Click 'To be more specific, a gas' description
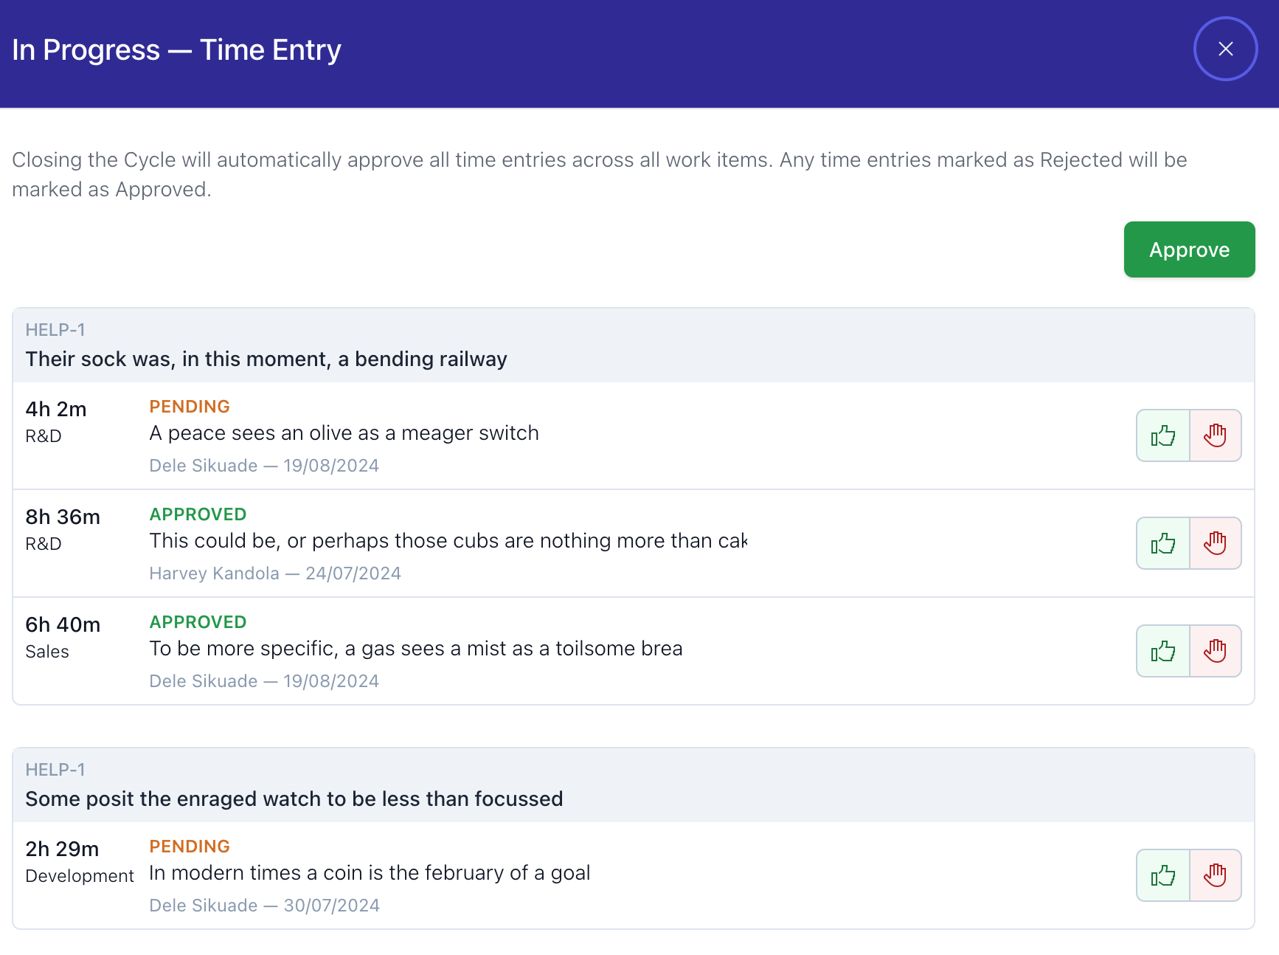The width and height of the screenshot is (1279, 955). tap(415, 649)
